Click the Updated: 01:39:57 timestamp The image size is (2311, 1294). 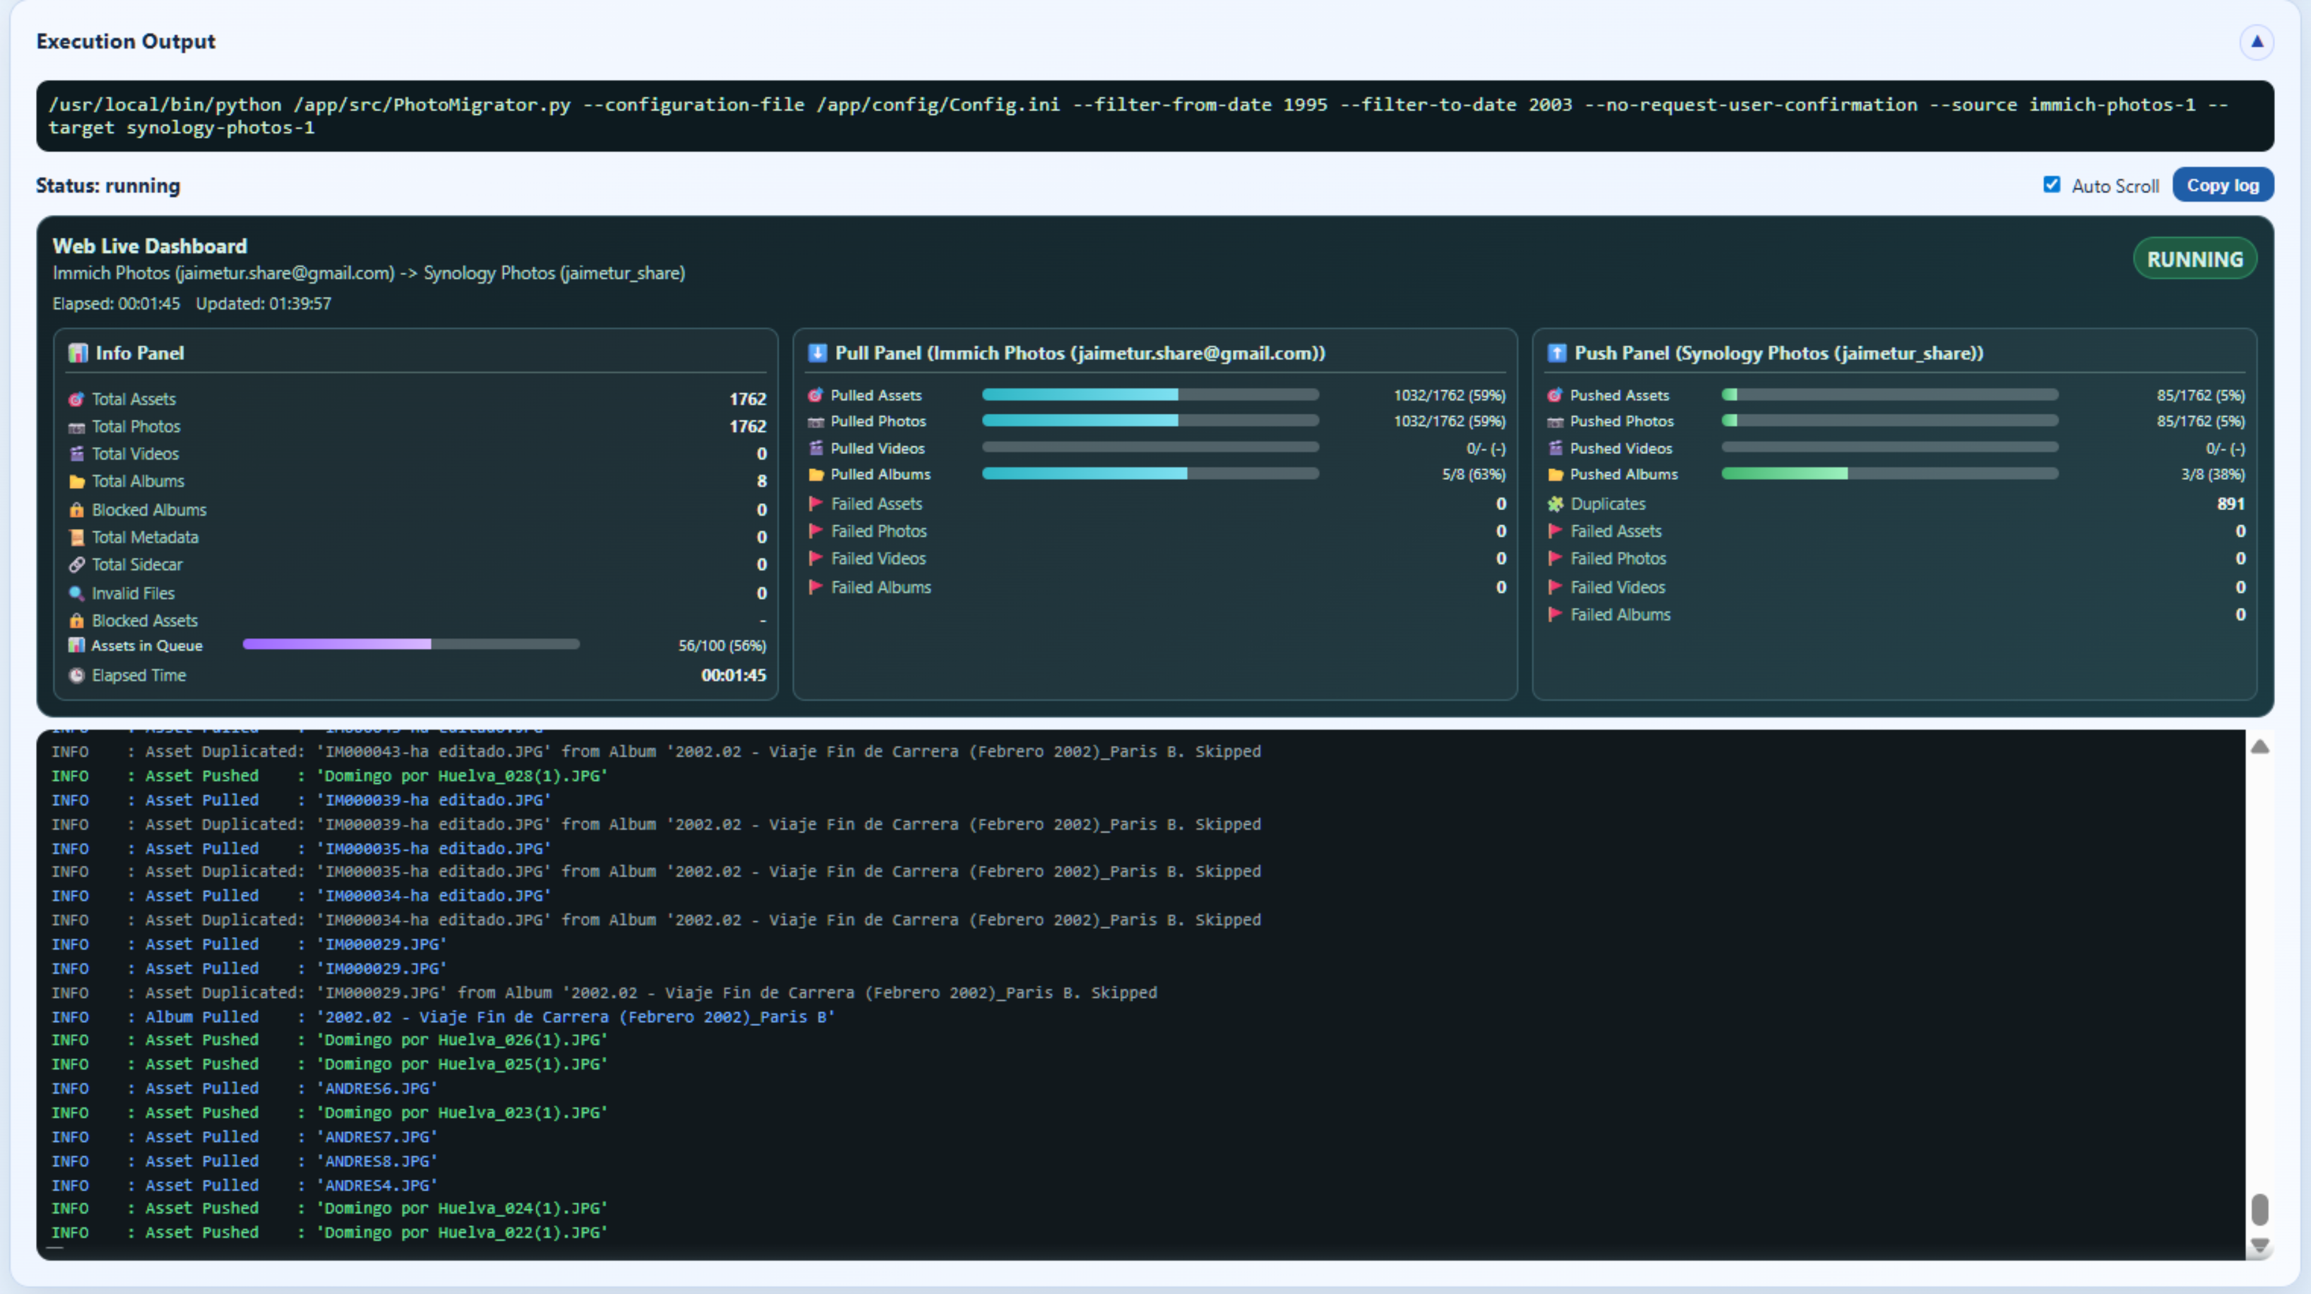264,303
